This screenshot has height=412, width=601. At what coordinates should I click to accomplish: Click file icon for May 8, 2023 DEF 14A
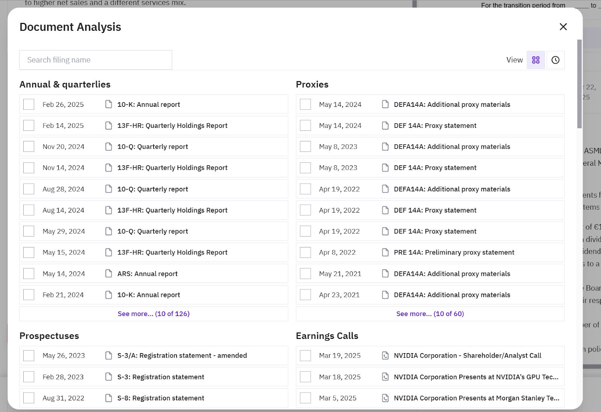point(385,168)
